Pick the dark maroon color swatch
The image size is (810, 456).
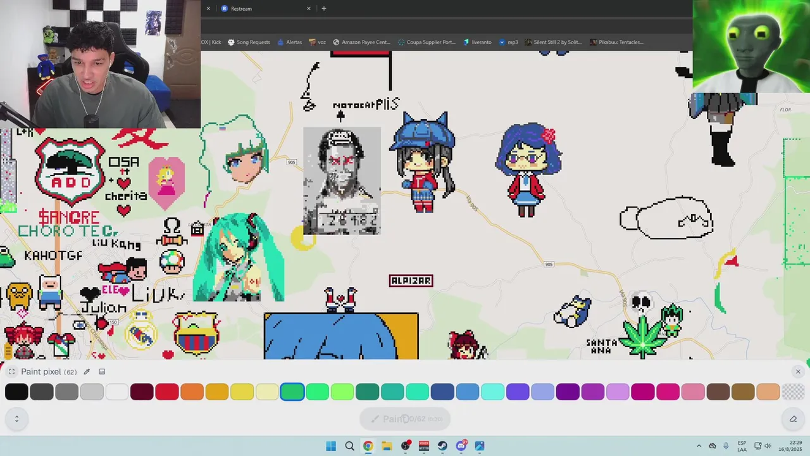pos(142,392)
